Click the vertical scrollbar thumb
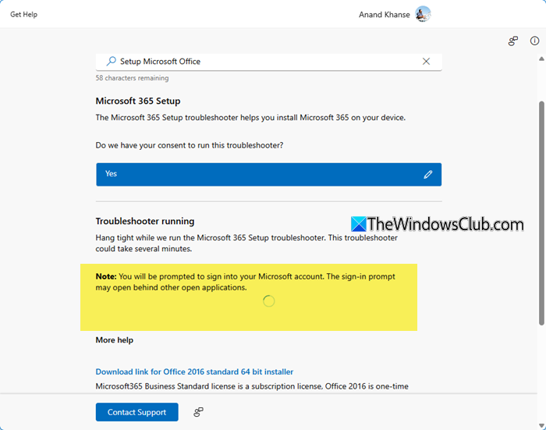 click(541, 213)
